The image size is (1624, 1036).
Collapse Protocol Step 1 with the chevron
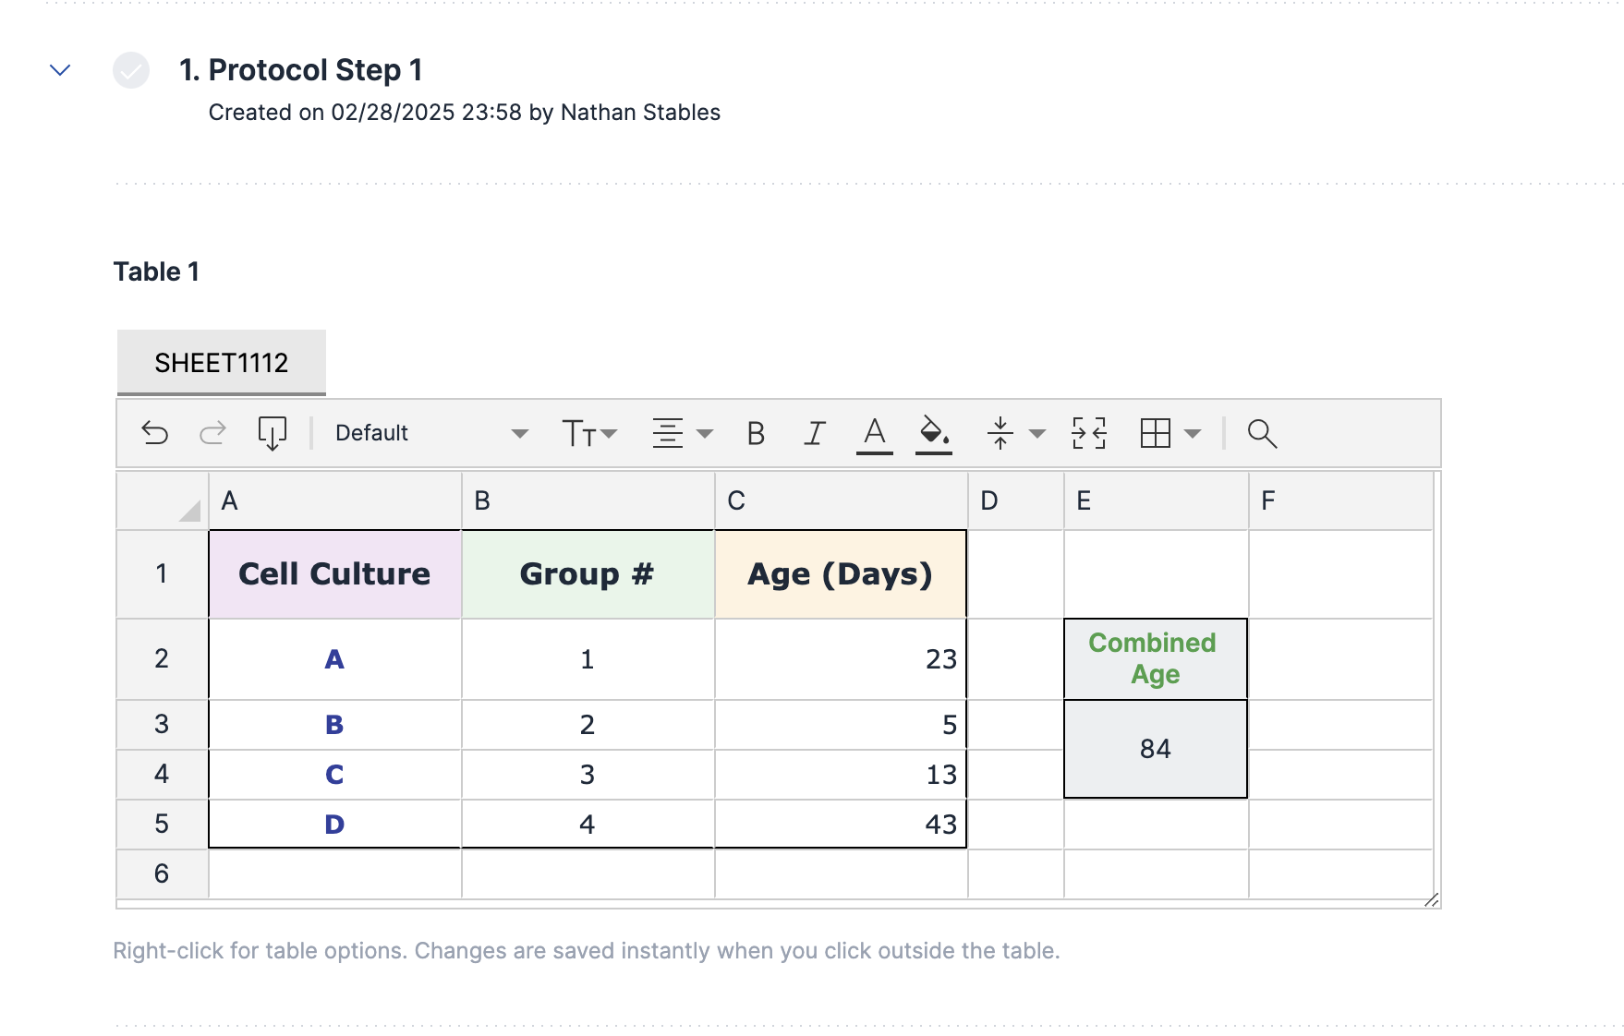tap(59, 69)
